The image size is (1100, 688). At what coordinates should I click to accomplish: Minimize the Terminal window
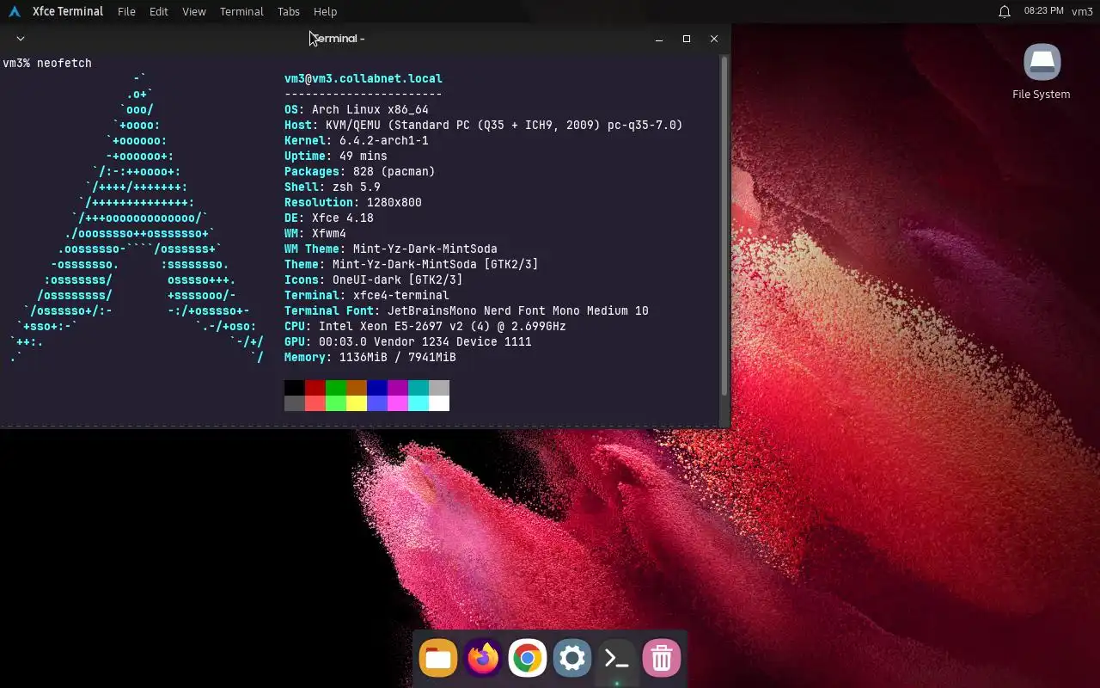tap(659, 39)
